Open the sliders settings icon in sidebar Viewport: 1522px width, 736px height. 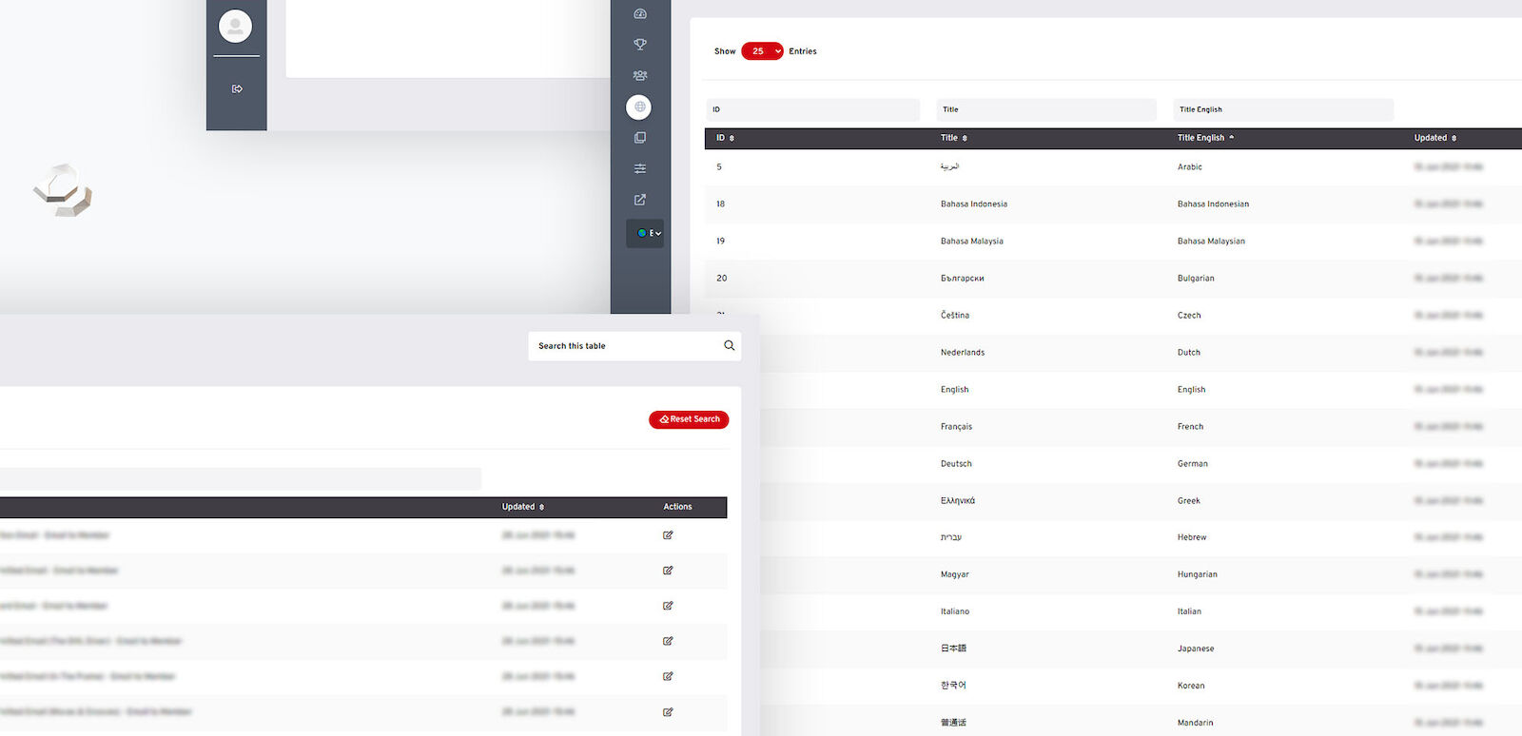click(x=640, y=168)
